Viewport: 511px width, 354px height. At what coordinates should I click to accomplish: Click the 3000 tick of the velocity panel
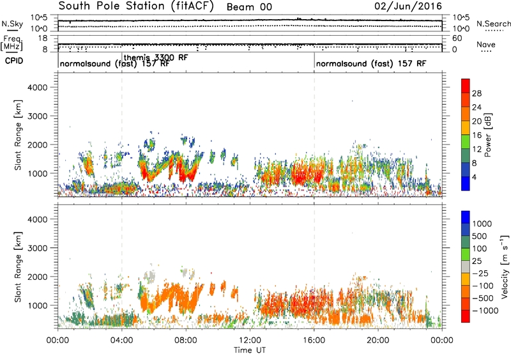[38, 248]
